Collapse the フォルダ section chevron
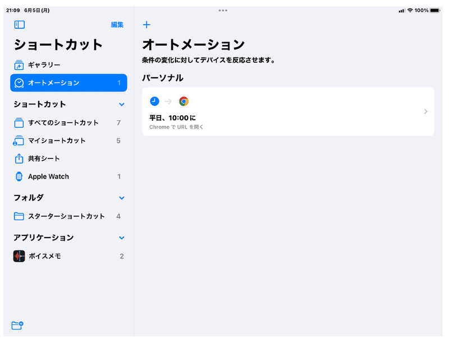 coord(122,198)
